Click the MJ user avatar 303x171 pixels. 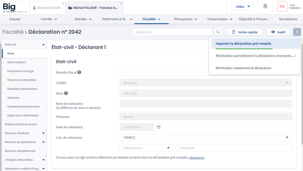click(282, 6)
